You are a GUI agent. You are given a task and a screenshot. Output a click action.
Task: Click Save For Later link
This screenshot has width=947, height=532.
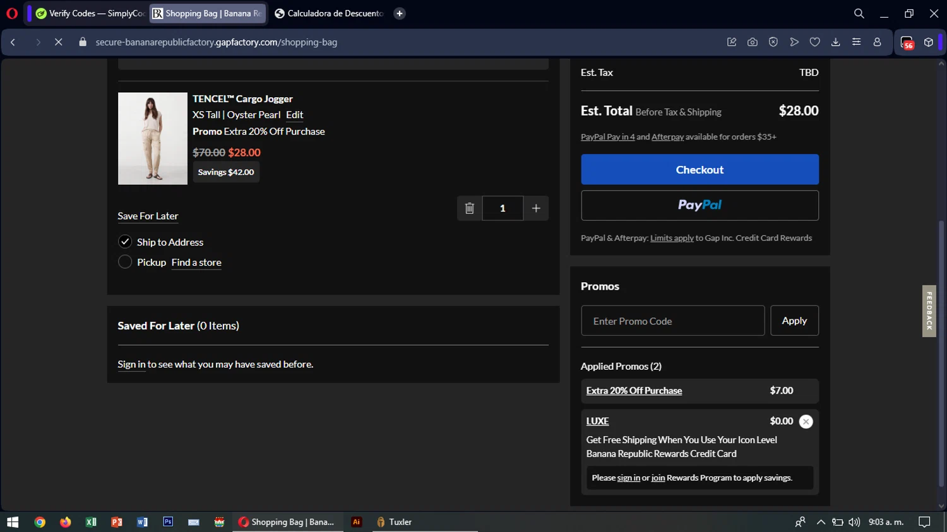[x=148, y=216]
